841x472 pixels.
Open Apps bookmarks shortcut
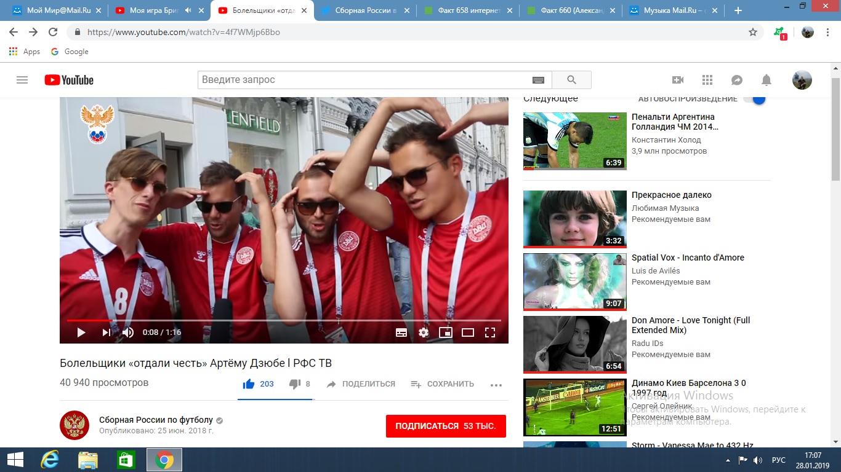tap(25, 52)
